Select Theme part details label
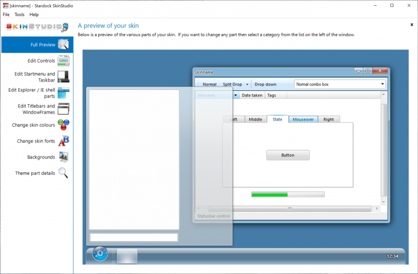418x274 pixels. pos(35,173)
